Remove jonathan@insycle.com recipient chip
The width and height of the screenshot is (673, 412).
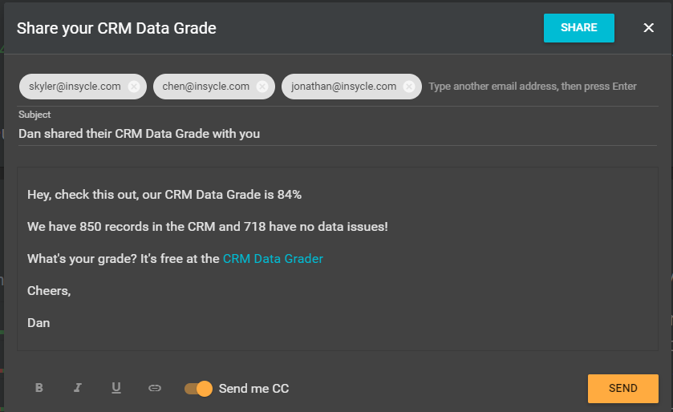tap(409, 87)
